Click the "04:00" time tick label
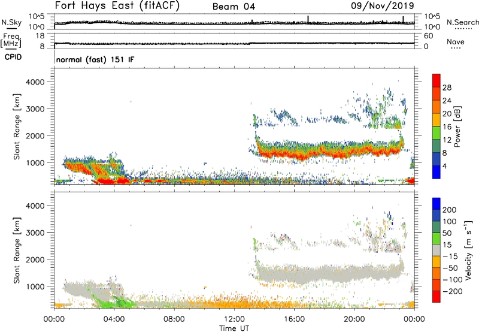The height and width of the screenshot is (332, 479). 114,319
